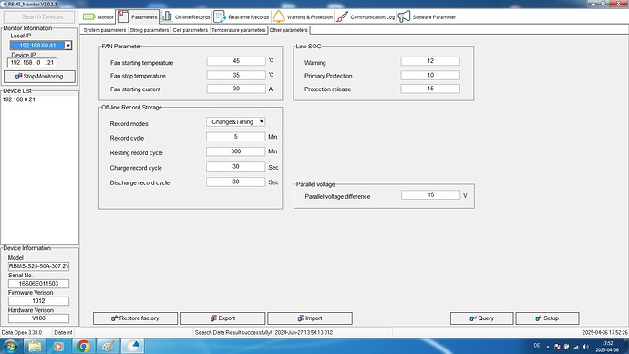
Task: Edit Low SOC Warning field
Action: point(430,61)
